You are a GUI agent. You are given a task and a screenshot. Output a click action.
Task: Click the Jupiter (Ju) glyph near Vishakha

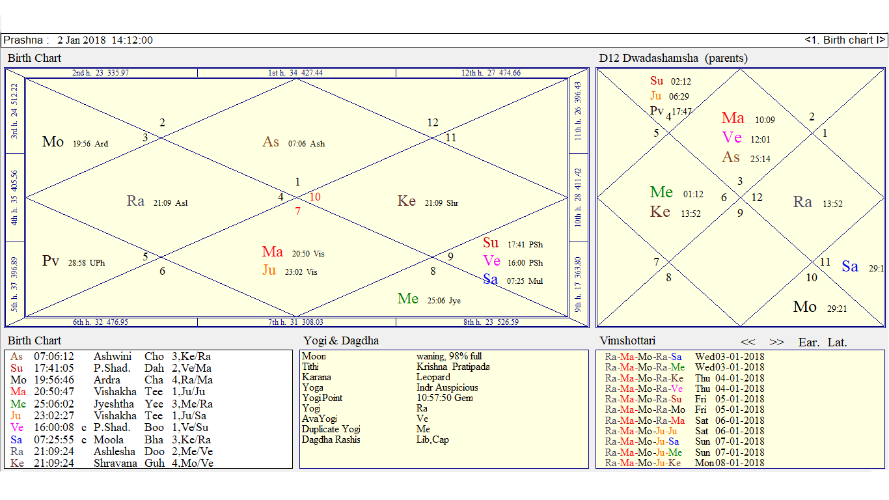(271, 270)
